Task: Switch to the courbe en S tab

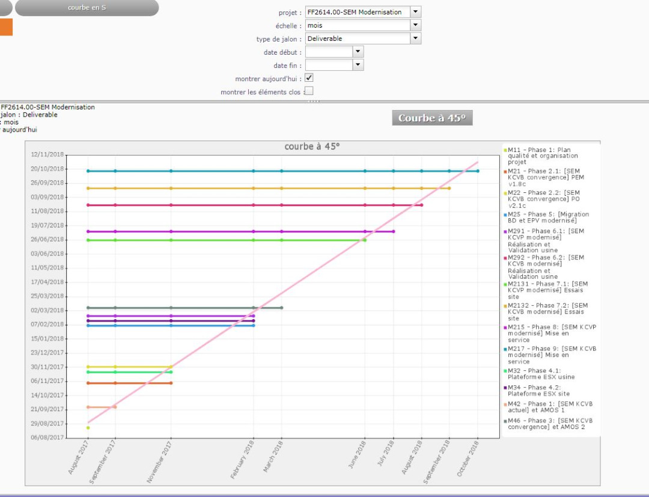Action: coord(87,8)
